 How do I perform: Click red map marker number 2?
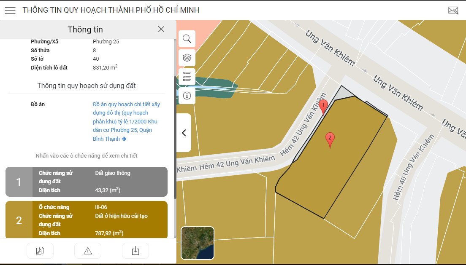point(330,140)
